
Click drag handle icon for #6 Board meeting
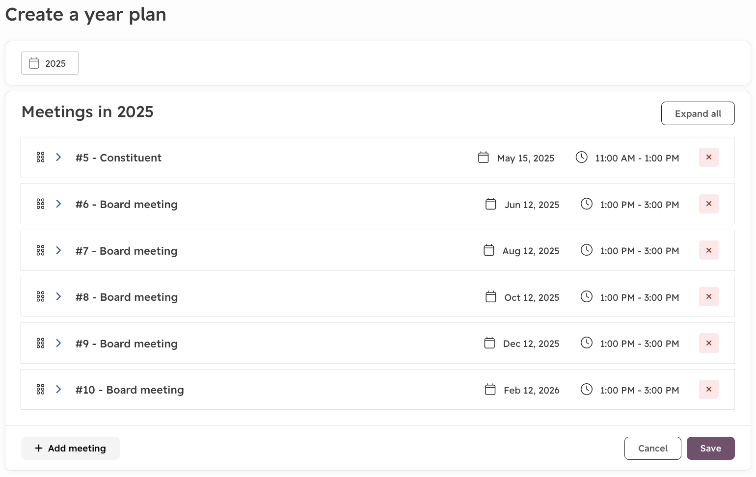[x=41, y=204]
